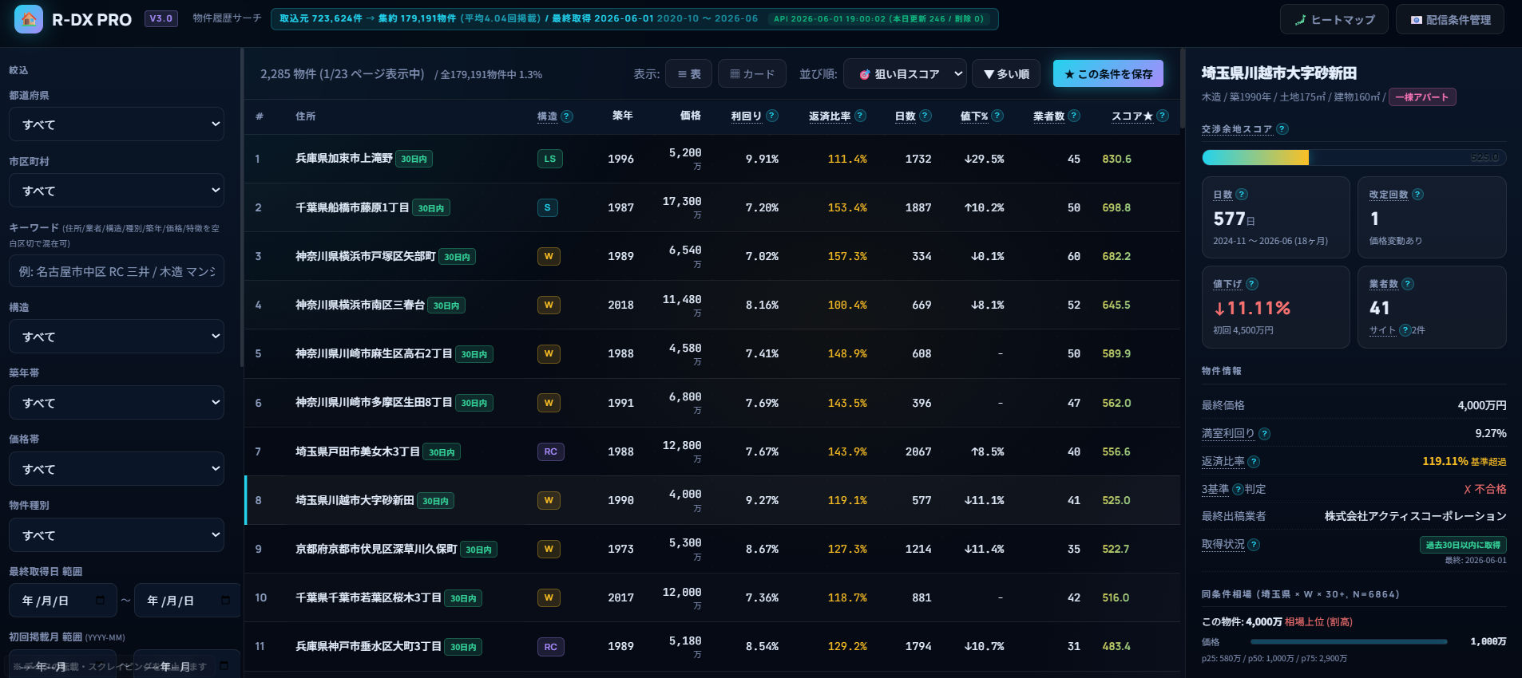Screen dimensions: 1522x678
Task: Click the LS structure badge in row 1
Action: (x=550, y=159)
